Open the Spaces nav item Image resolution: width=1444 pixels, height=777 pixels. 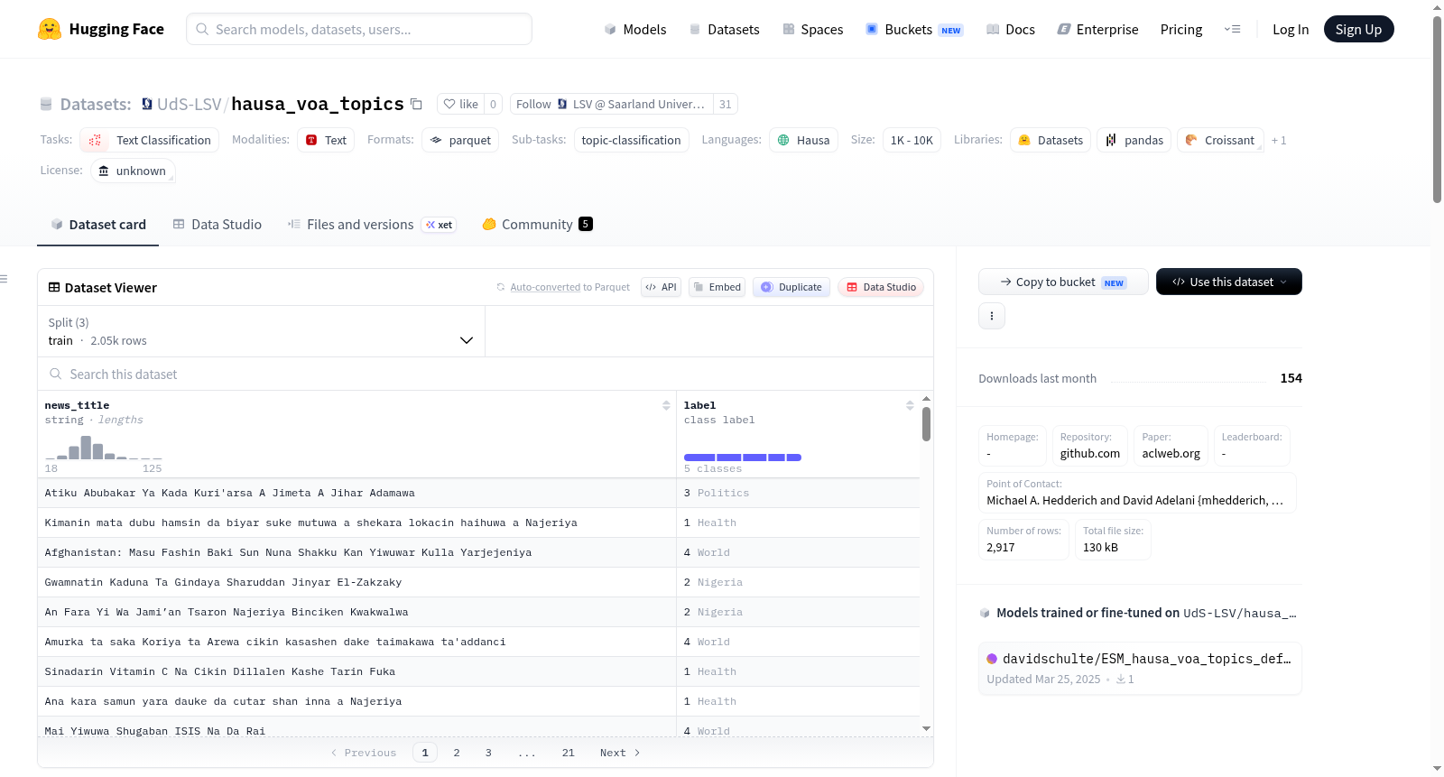[x=813, y=29]
